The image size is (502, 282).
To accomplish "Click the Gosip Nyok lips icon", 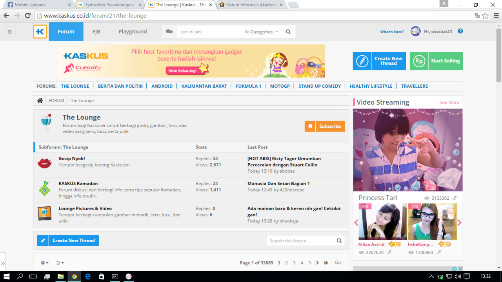I will point(44,163).
